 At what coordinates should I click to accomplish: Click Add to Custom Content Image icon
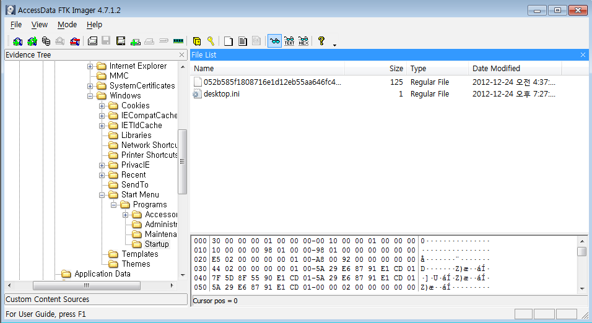coord(135,41)
